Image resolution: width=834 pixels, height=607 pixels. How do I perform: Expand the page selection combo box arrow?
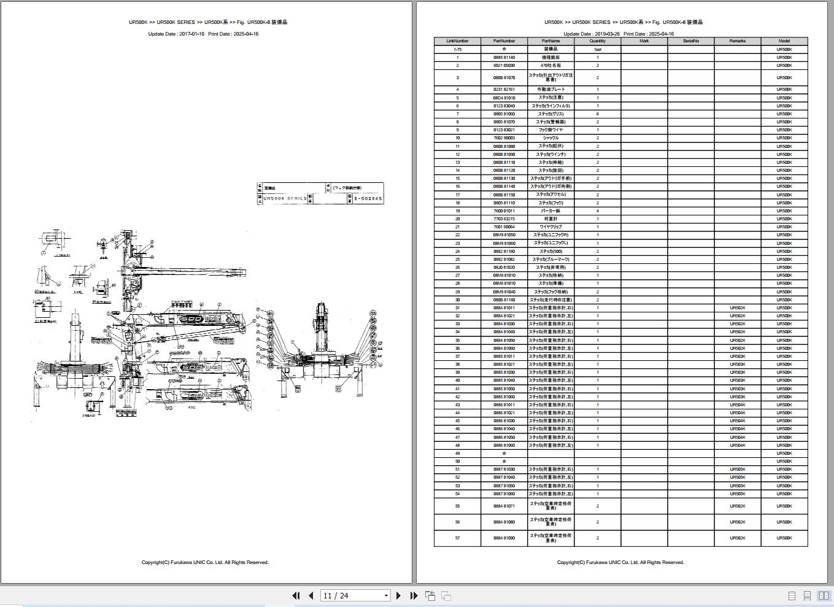pos(385,595)
